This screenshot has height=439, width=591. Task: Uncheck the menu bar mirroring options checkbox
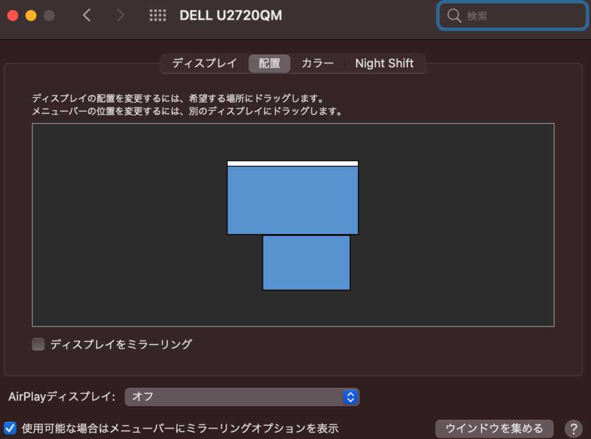10,428
